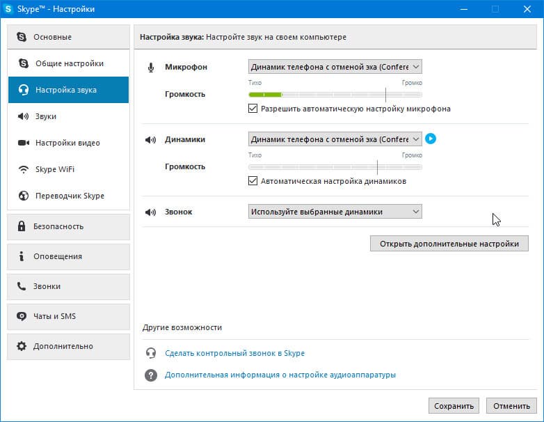Open Дополнительная информация о настройке аудиоаппаратуры link
This screenshot has height=422, width=544.
pyautogui.click(x=280, y=375)
